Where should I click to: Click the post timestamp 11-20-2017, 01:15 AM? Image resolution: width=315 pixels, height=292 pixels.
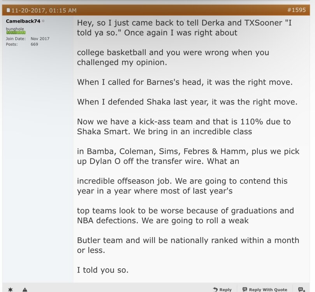point(44,10)
